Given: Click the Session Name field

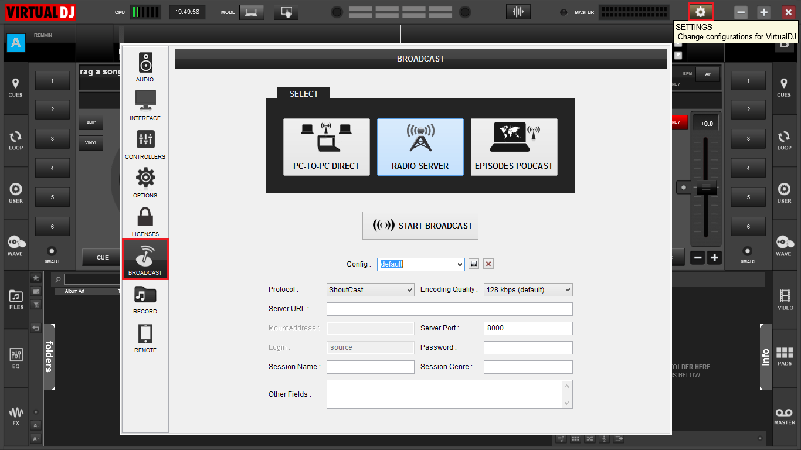Looking at the screenshot, I should [x=371, y=367].
